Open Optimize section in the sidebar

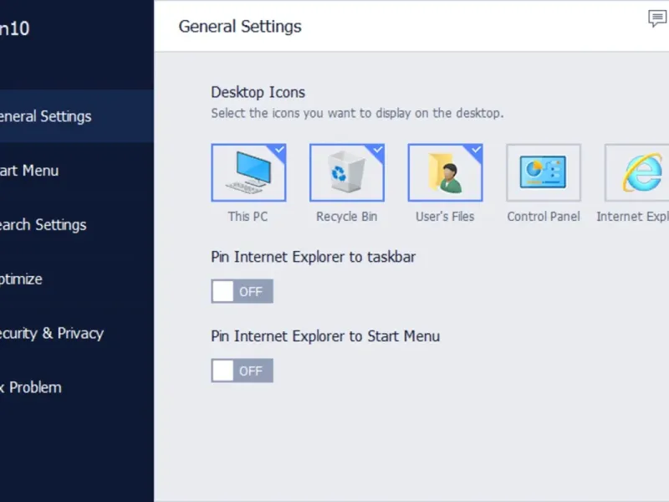[x=77, y=279]
